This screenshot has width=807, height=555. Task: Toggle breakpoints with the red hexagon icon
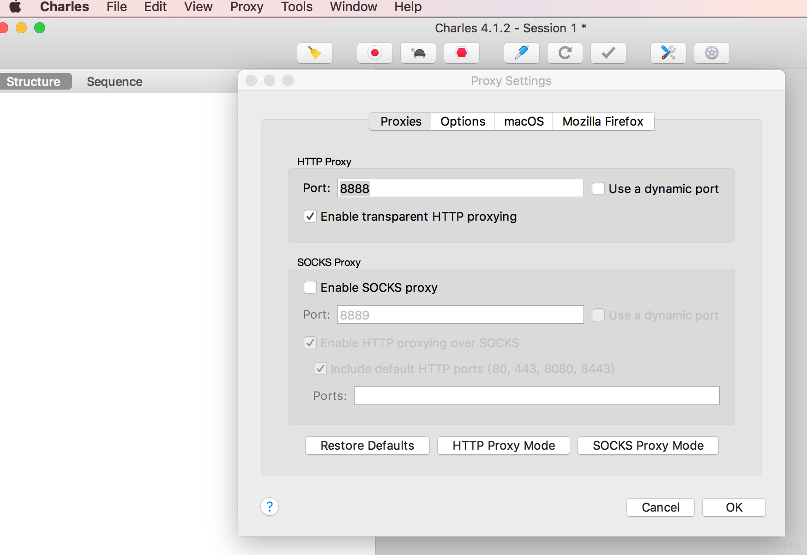click(x=462, y=53)
